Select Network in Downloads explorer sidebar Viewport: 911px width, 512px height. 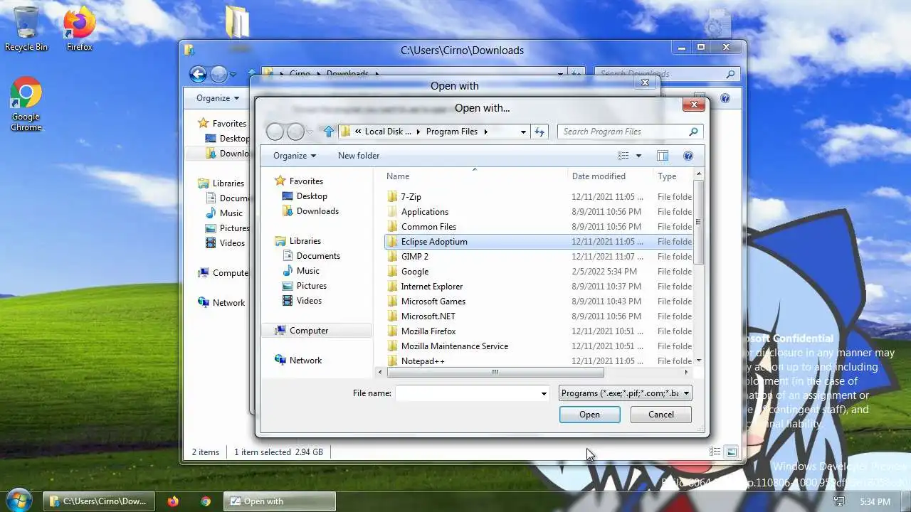pyautogui.click(x=228, y=303)
